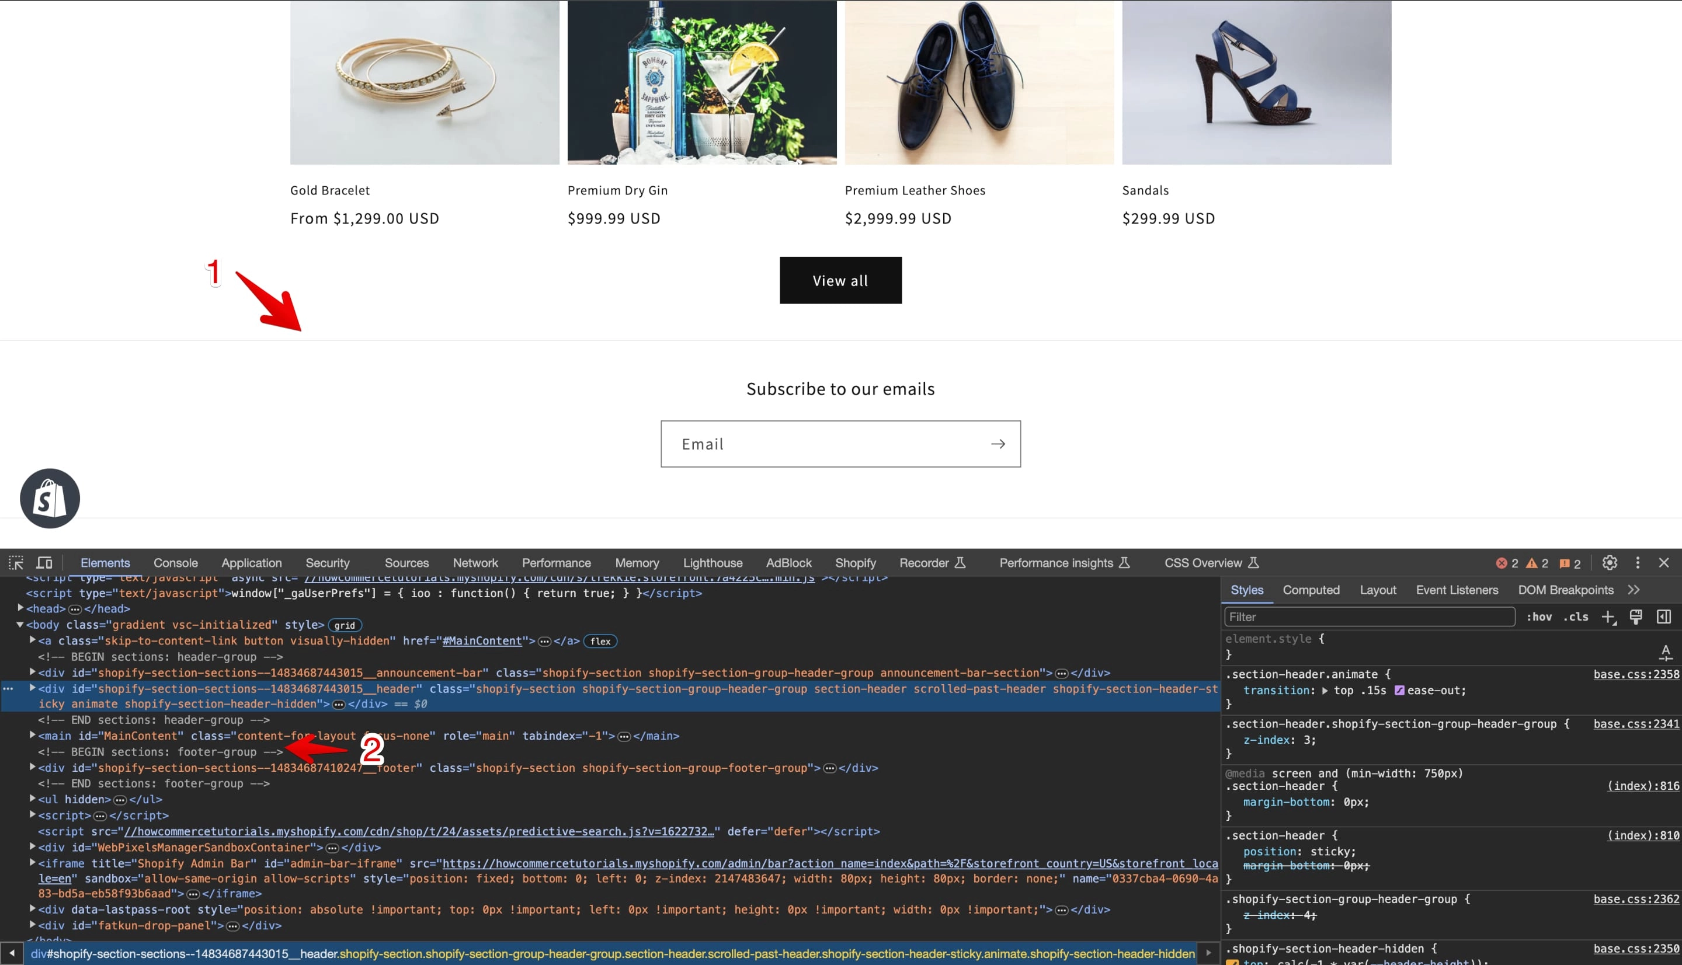Toggle the device toolbar icon
Screen dimensions: 1682x965
[44, 563]
